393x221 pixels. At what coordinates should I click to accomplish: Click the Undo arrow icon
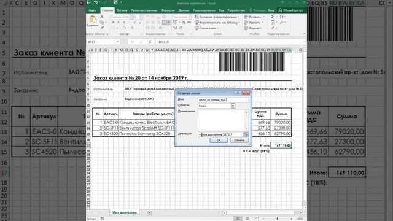click(96, 2)
